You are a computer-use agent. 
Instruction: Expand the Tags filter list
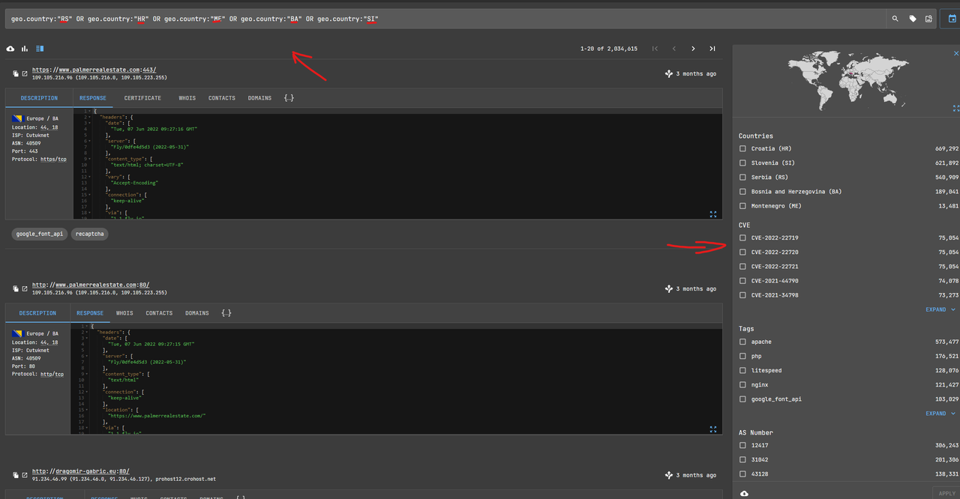[x=940, y=414]
